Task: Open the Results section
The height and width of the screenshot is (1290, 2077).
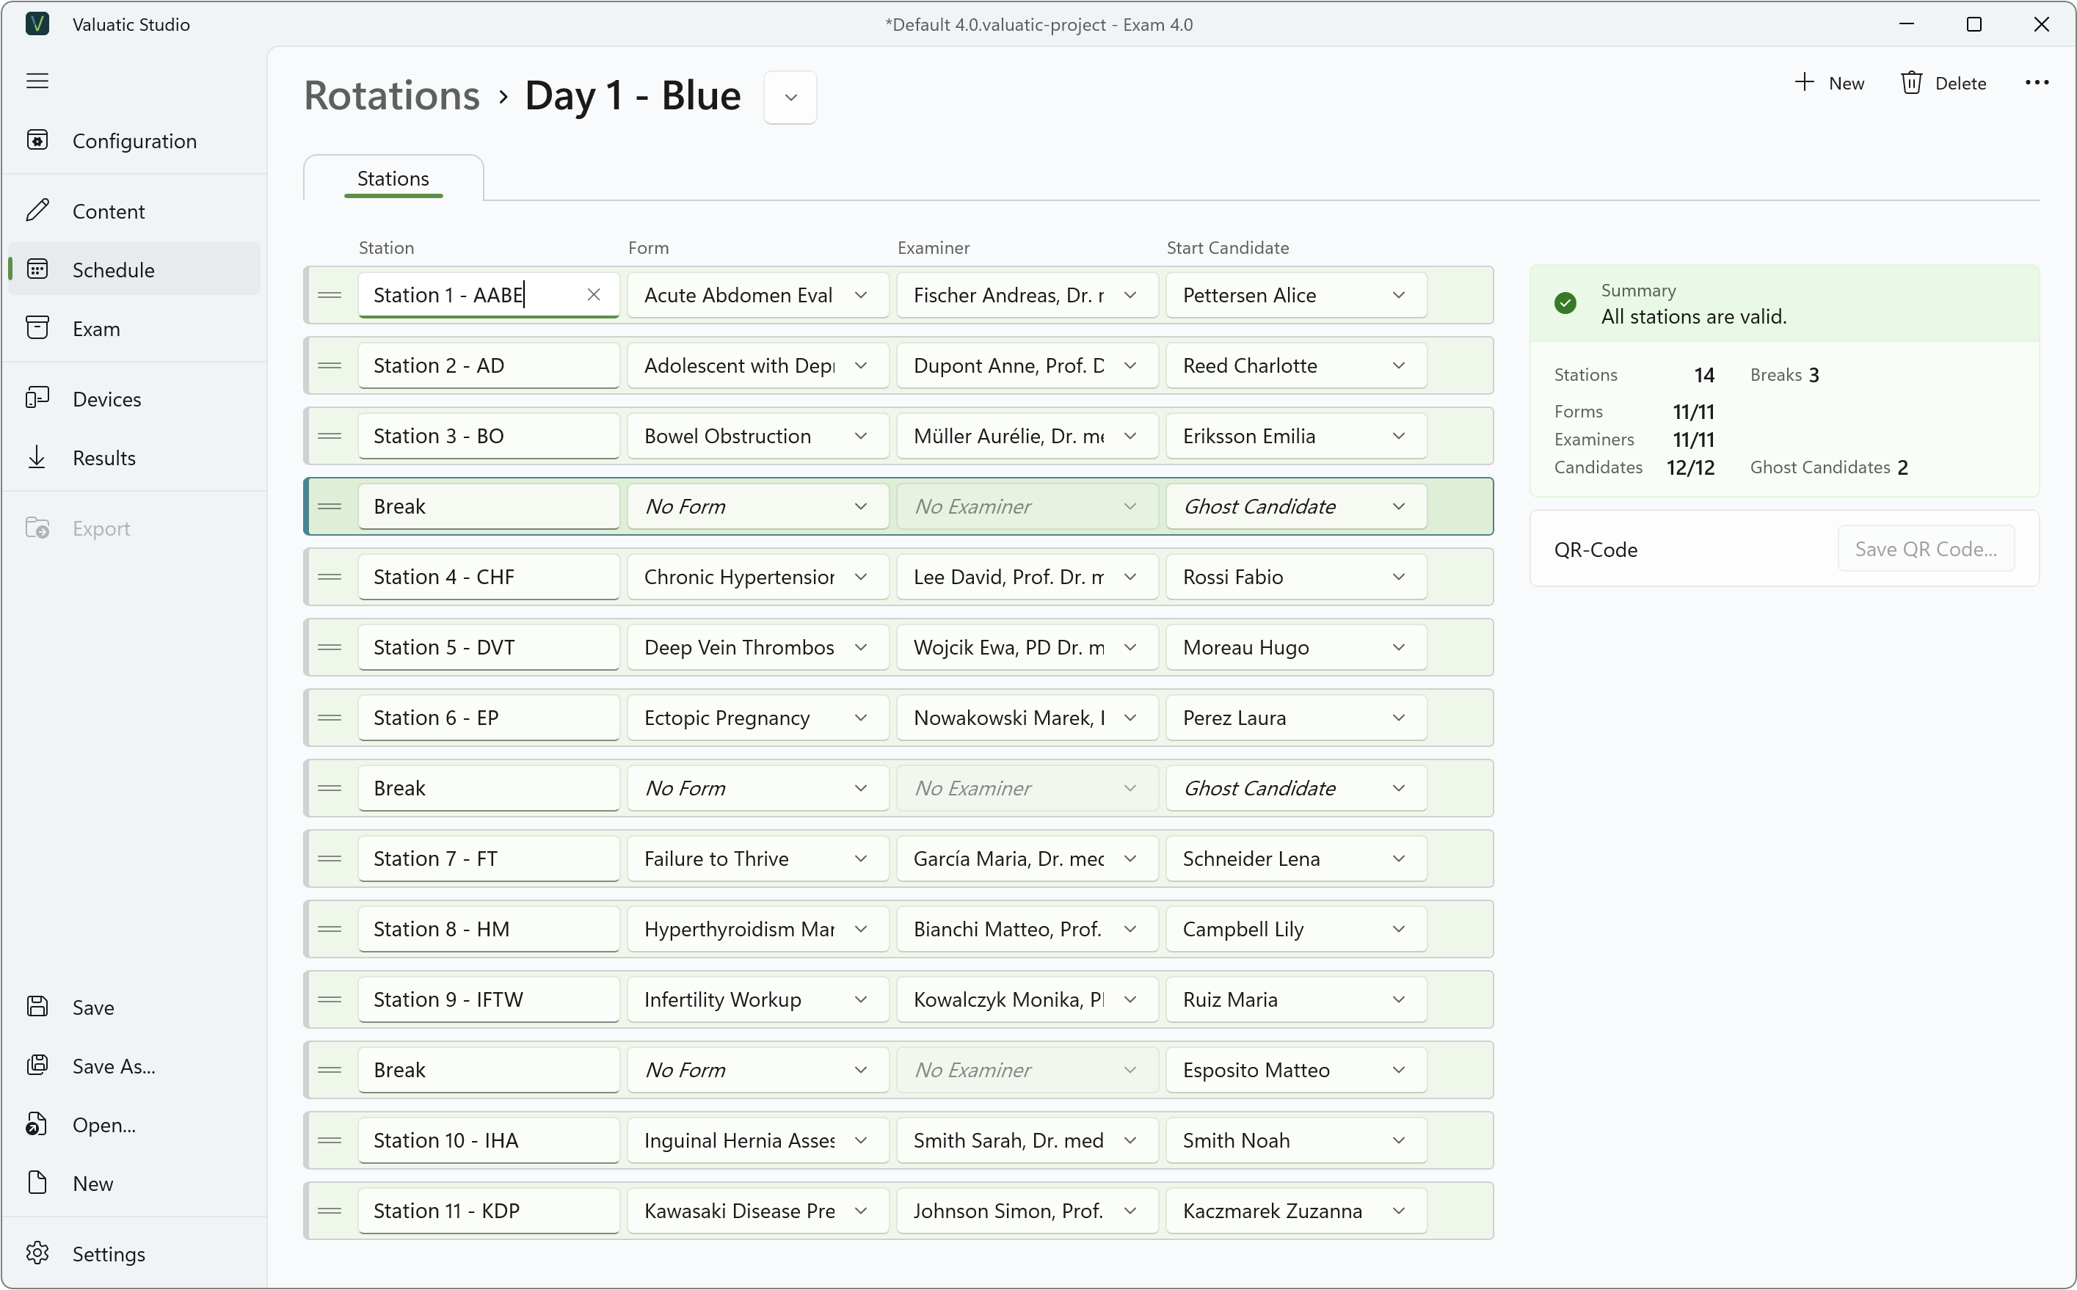Action: pos(134,457)
